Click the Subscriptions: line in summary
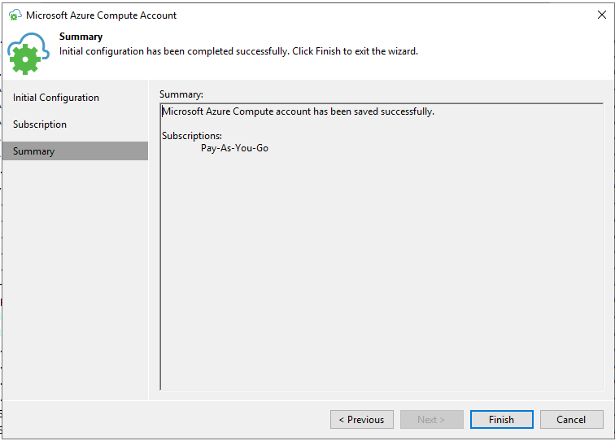615x441 pixels. click(192, 136)
